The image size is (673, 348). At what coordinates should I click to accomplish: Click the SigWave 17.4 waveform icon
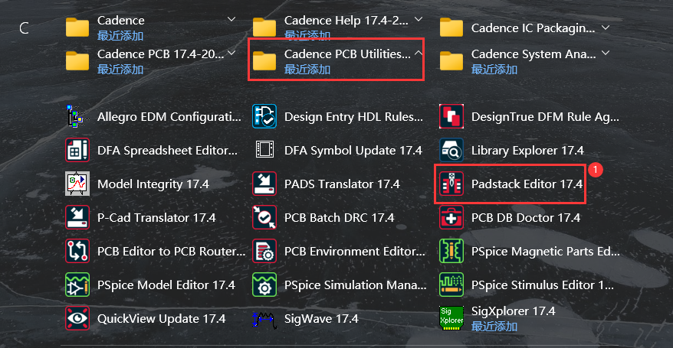click(x=264, y=320)
